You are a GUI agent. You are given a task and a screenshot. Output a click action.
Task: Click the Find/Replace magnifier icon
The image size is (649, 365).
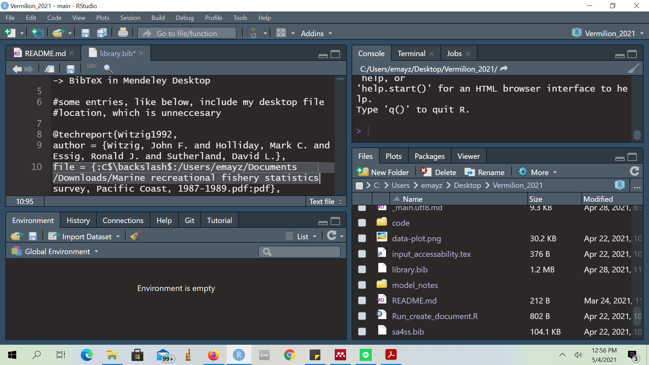(x=108, y=69)
